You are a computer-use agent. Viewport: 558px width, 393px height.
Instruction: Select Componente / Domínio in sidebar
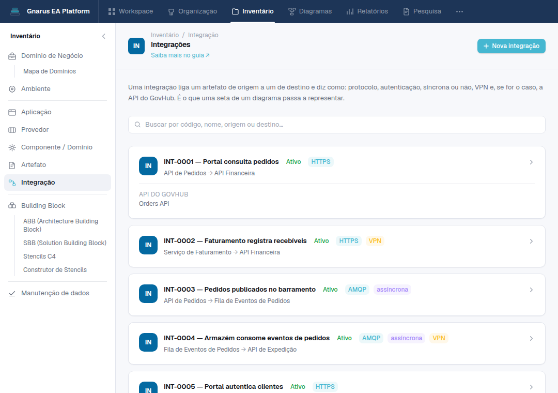(x=58, y=147)
